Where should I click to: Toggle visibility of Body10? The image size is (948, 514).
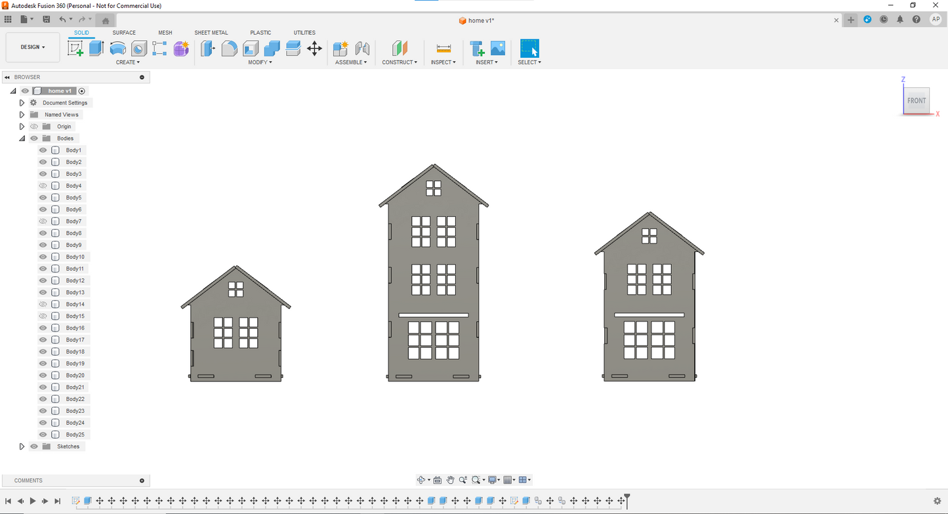43,257
